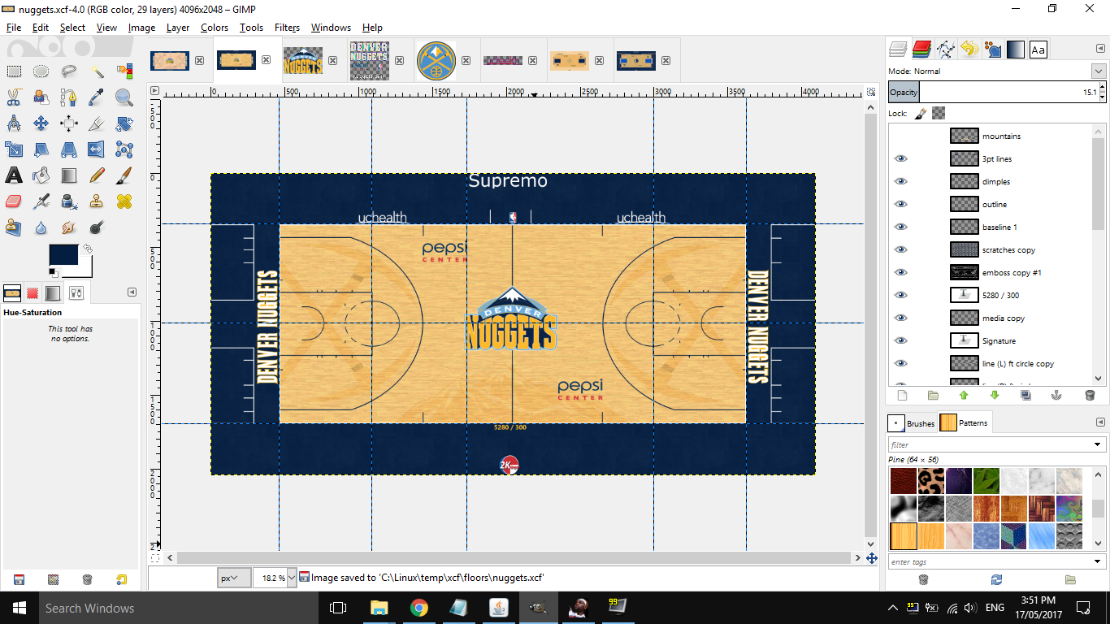
Task: Switch to the round Nuggets logo image tab
Action: click(436, 61)
